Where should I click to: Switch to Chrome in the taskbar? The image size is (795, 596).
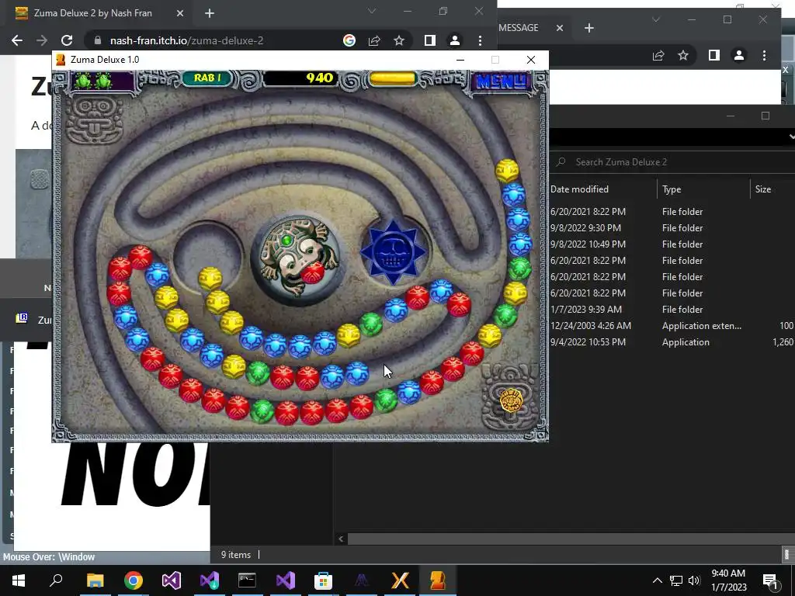point(133,580)
